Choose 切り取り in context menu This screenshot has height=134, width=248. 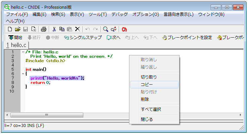click(x=154, y=77)
